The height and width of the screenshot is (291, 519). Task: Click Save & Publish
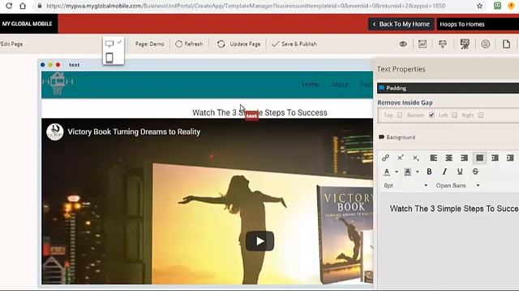click(294, 44)
